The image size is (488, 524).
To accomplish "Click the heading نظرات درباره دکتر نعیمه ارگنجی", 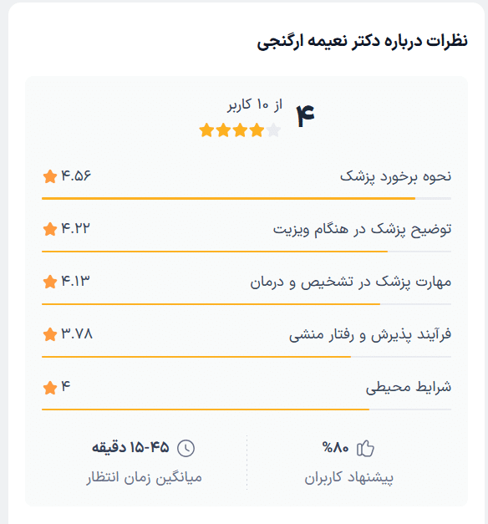I will pyautogui.click(x=362, y=42).
